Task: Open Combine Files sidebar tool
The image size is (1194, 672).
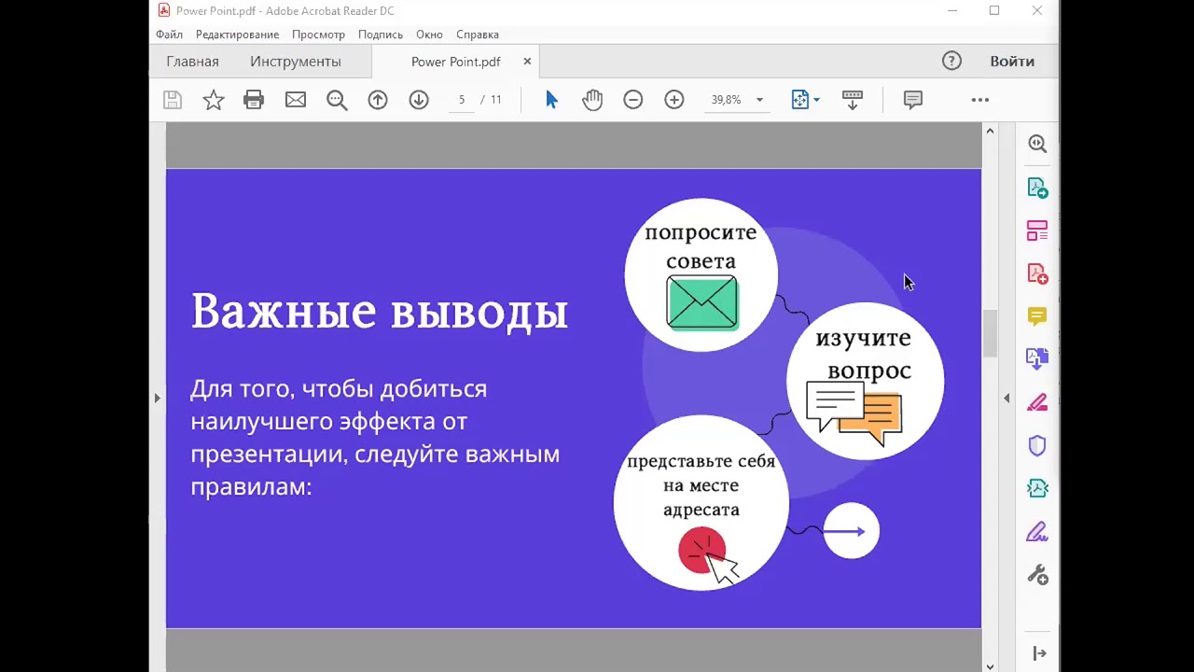Action: pos(1037,359)
